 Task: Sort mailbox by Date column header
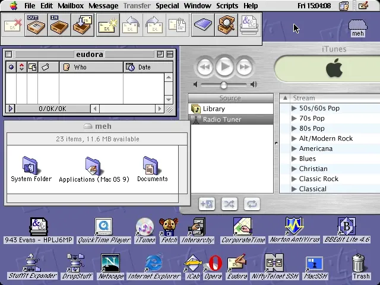pos(148,67)
